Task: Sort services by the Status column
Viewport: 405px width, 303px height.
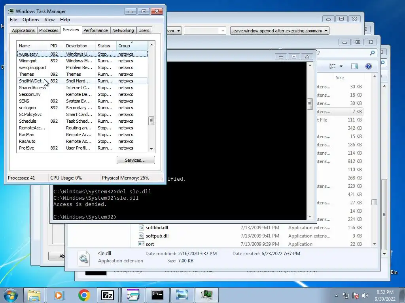Action: tap(106, 46)
